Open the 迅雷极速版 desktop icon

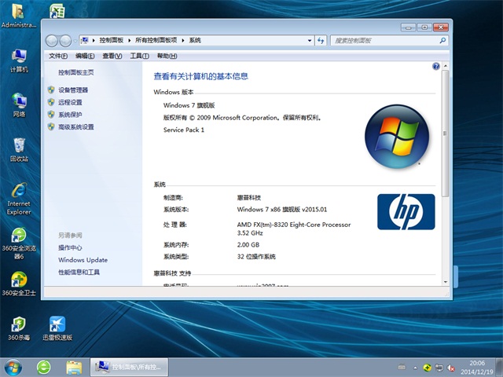(57, 325)
